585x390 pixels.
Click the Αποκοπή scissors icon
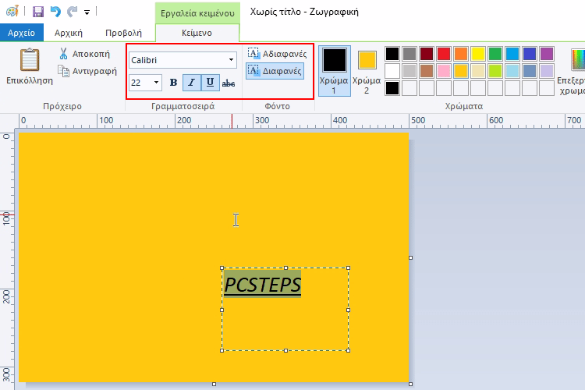64,54
